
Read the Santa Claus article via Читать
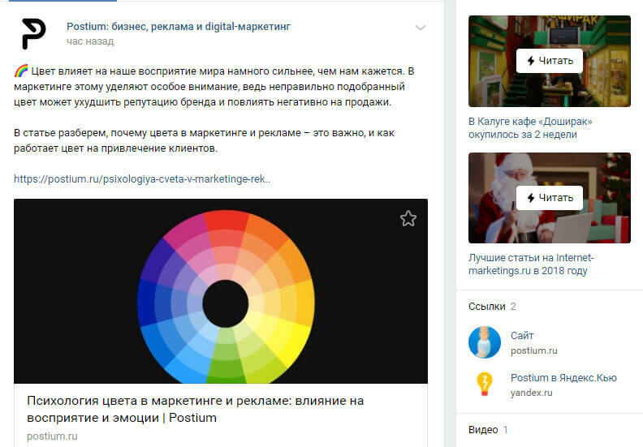click(550, 198)
